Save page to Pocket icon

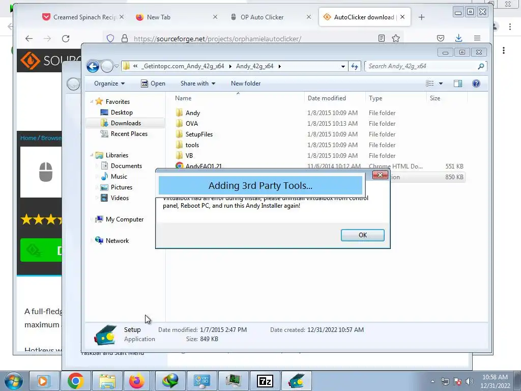point(441,38)
